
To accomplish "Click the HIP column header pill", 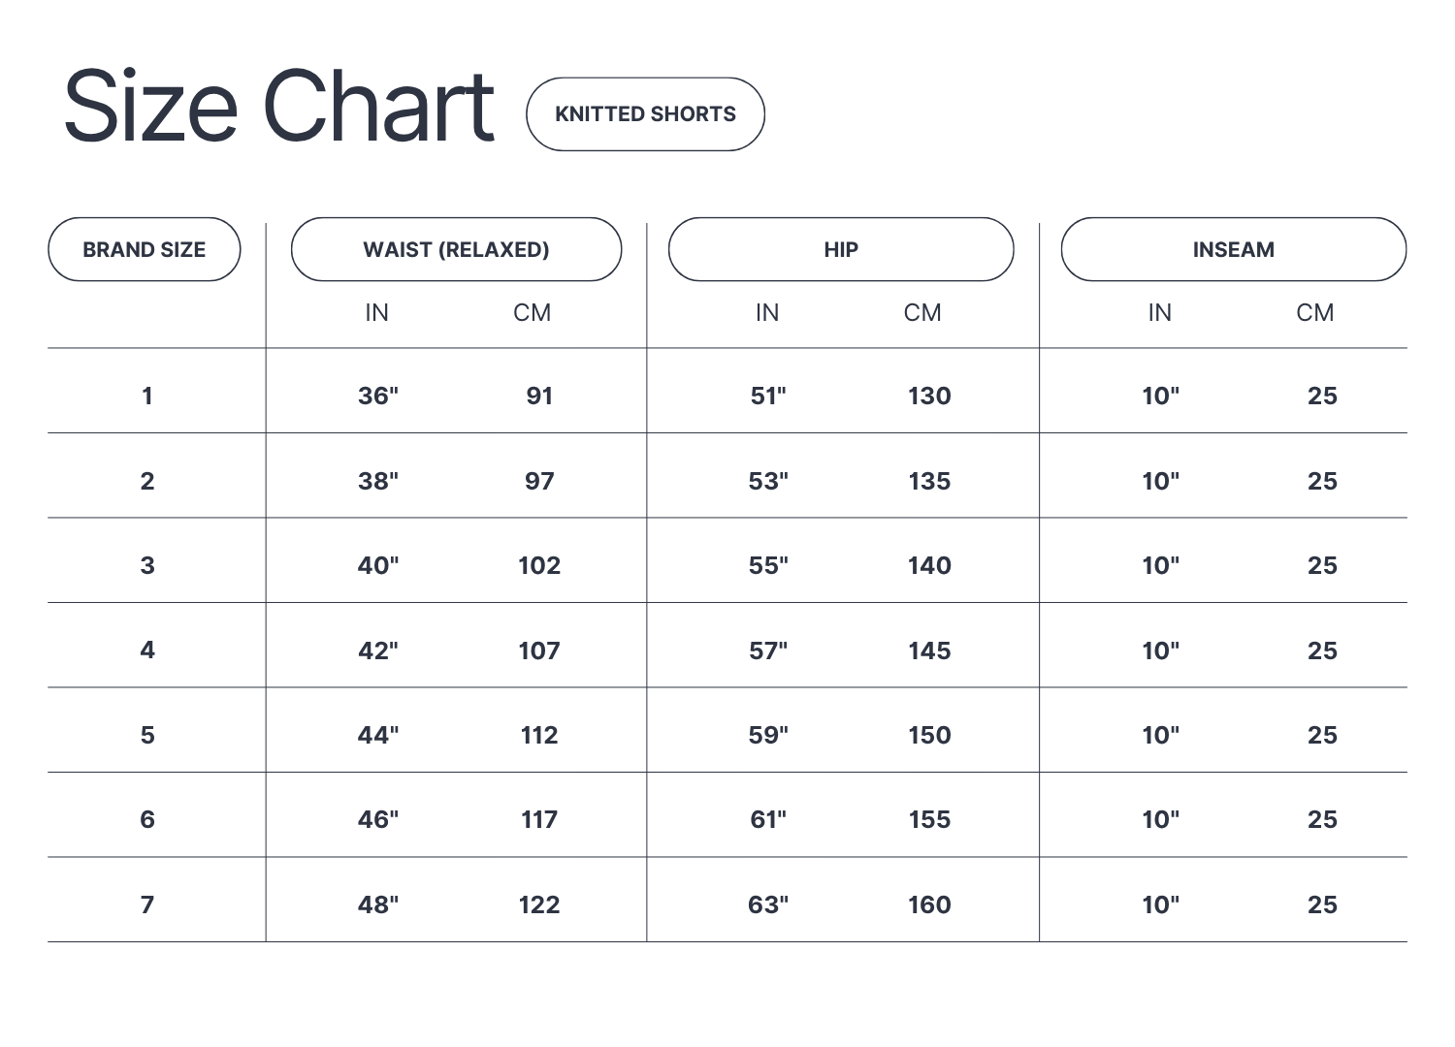I will (x=841, y=250).
